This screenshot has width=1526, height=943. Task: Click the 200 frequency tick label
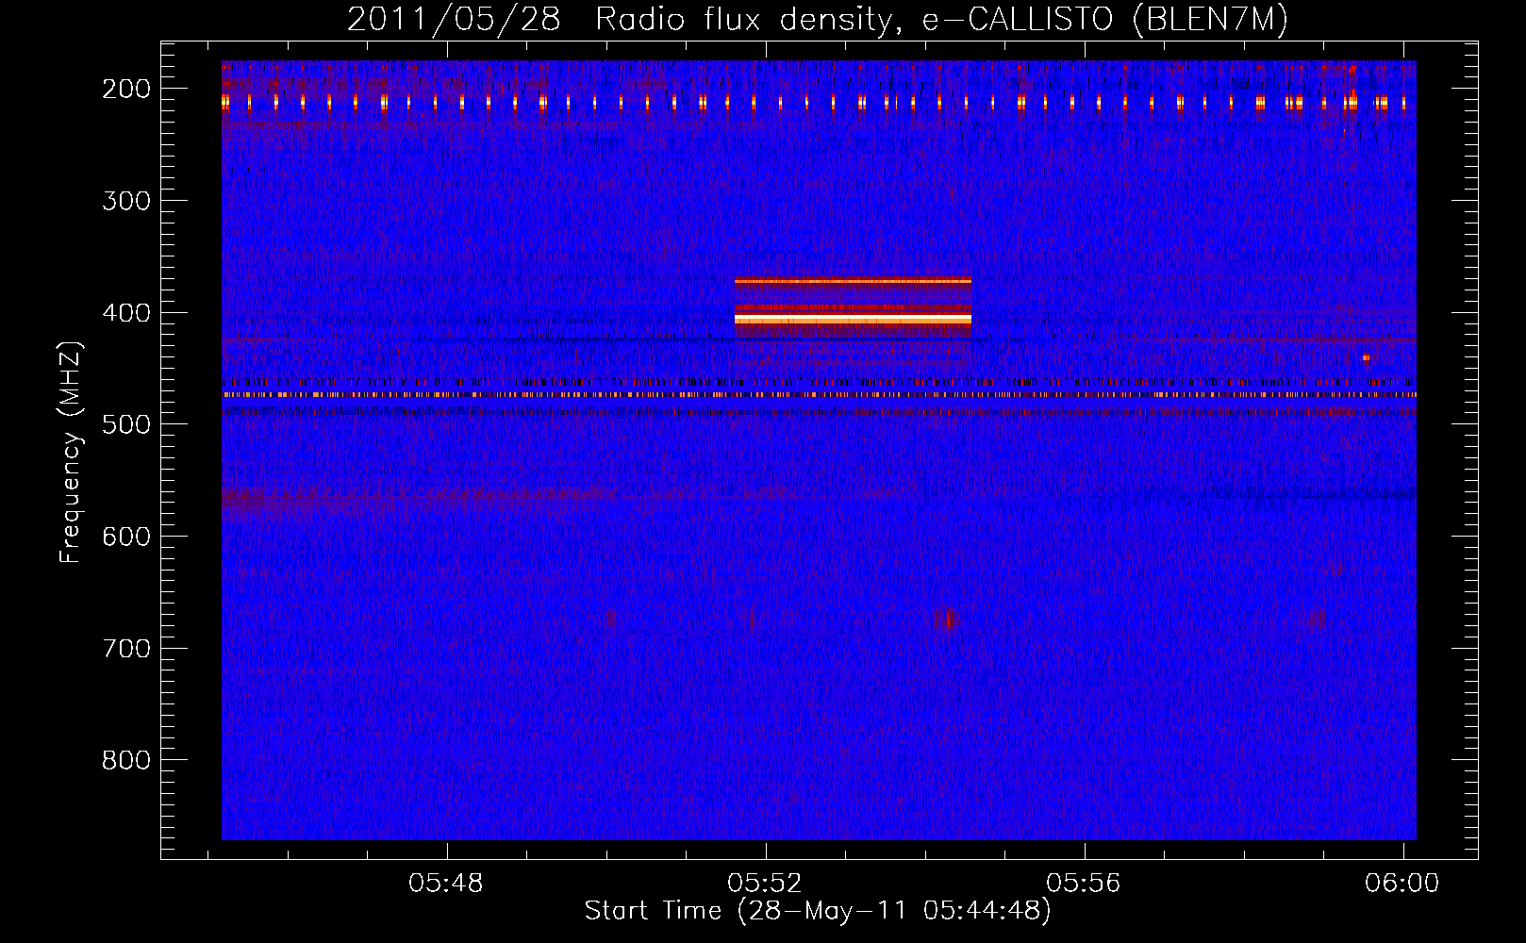(126, 89)
